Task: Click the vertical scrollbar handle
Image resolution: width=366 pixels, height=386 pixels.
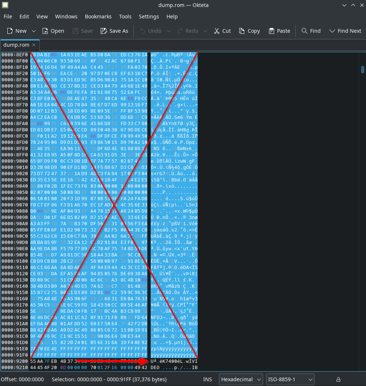Action: point(363,69)
